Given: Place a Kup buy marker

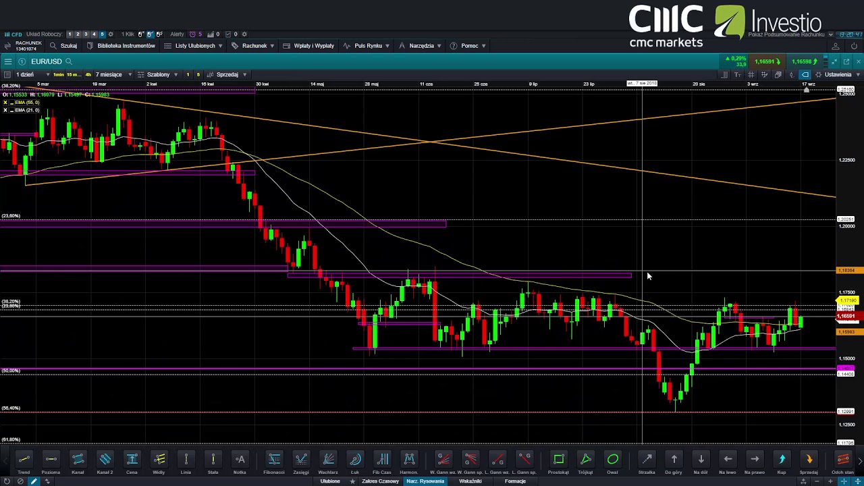Looking at the screenshot, I should pyautogui.click(x=782, y=462).
